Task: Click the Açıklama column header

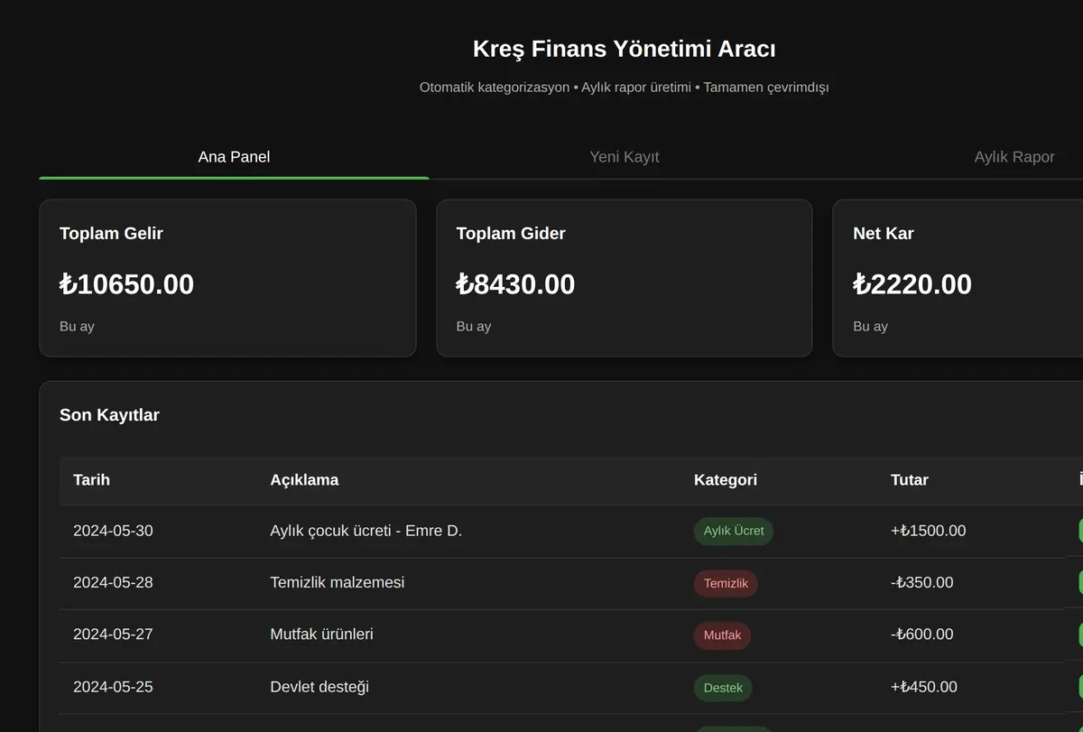Action: [x=304, y=480]
